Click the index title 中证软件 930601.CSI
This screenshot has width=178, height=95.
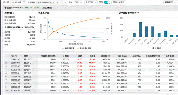(14, 8)
